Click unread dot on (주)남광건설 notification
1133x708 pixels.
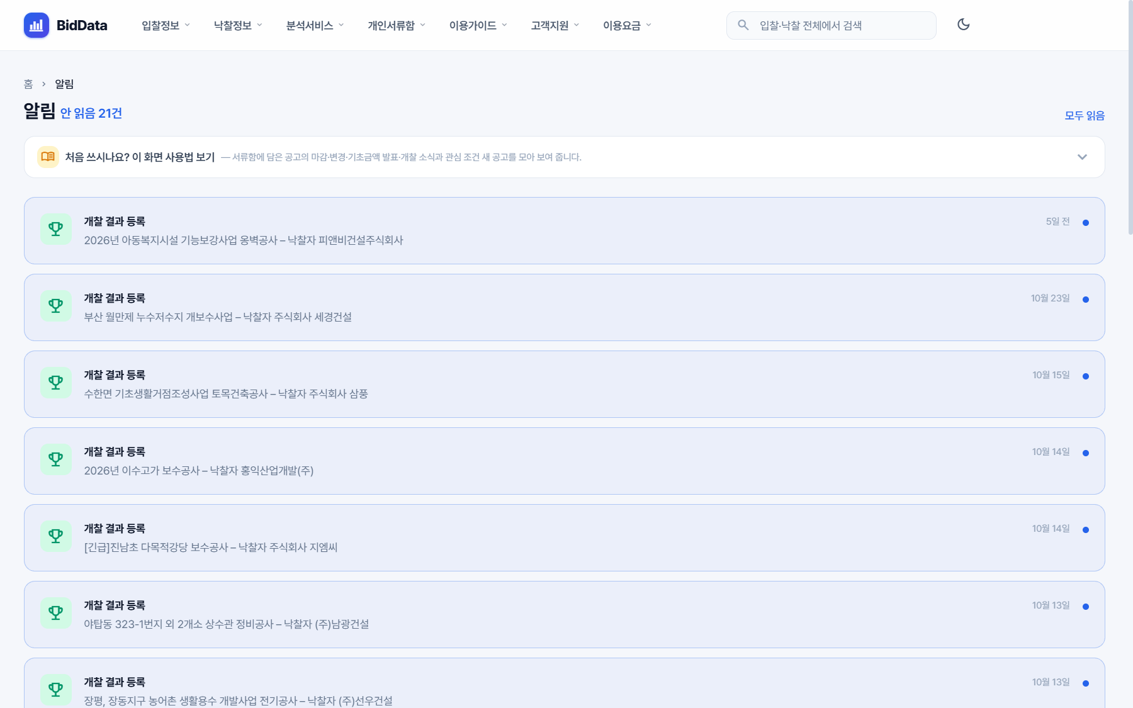click(x=1086, y=607)
